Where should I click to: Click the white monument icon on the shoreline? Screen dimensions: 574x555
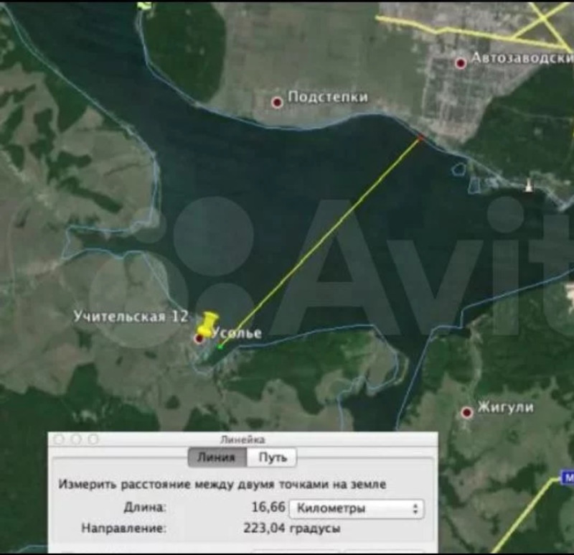(529, 185)
